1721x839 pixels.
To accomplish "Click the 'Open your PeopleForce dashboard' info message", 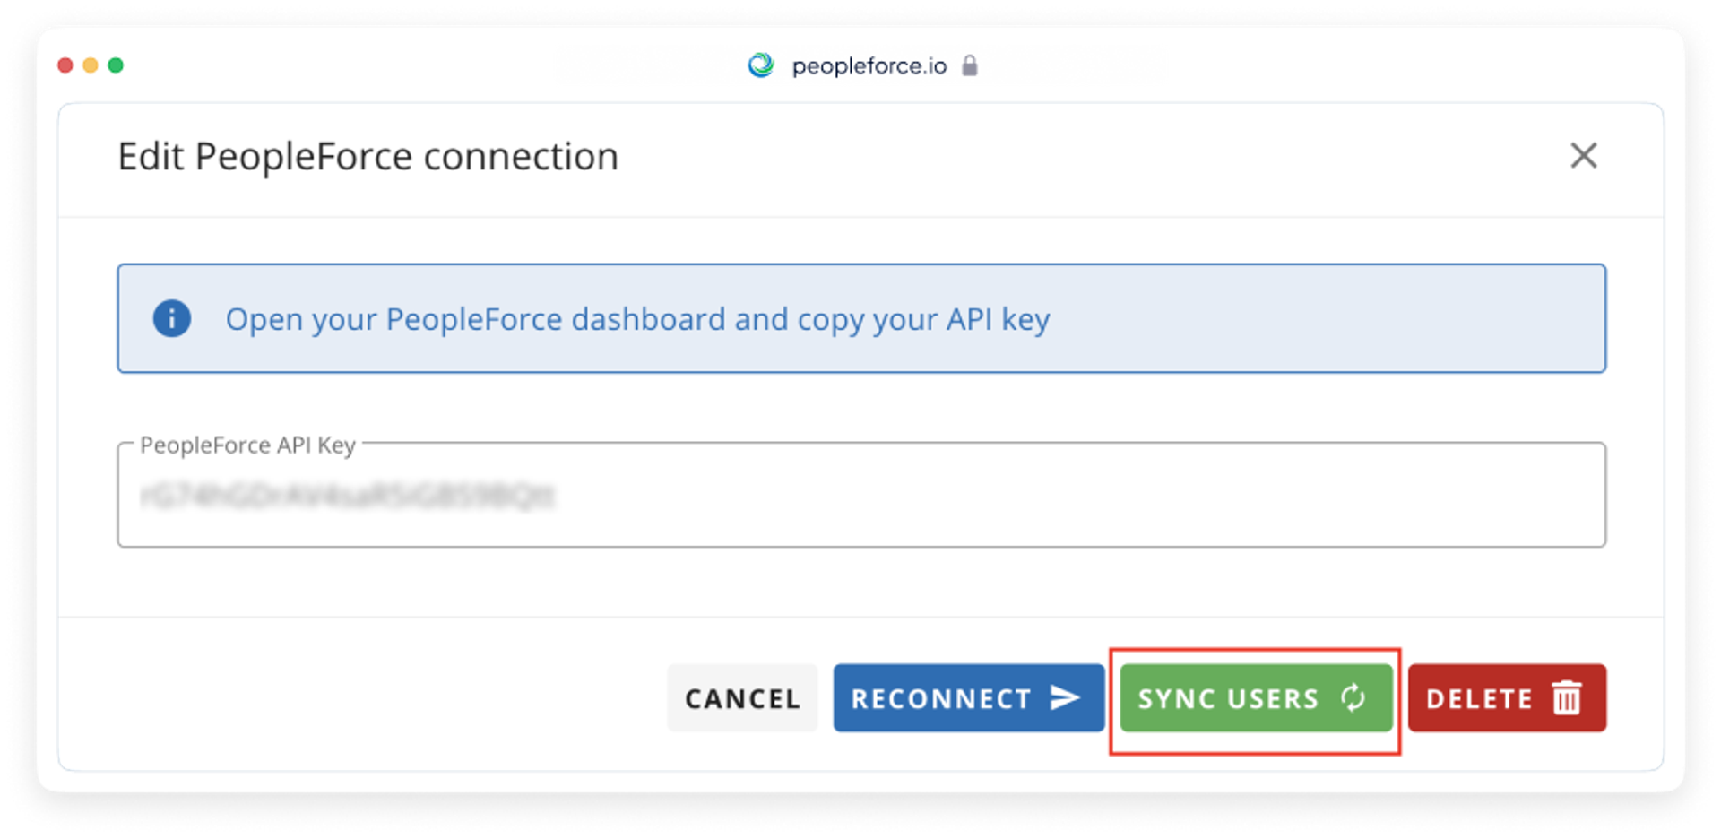I will pos(637,319).
